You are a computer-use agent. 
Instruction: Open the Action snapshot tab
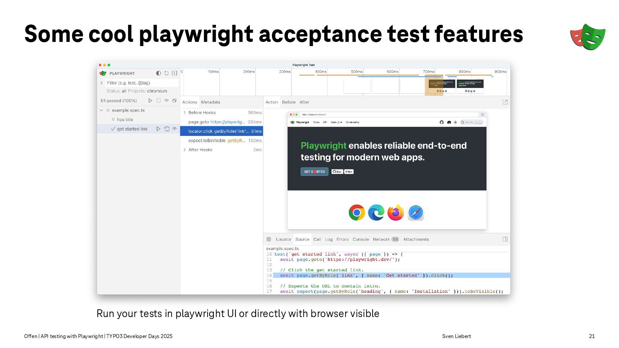pyautogui.click(x=272, y=102)
